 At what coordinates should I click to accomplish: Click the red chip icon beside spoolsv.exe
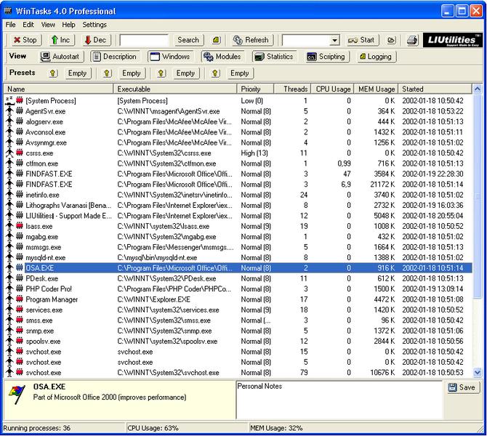coord(20,341)
